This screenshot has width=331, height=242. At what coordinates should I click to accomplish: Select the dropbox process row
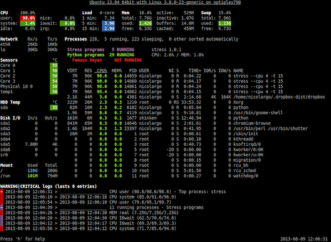tap(196, 97)
